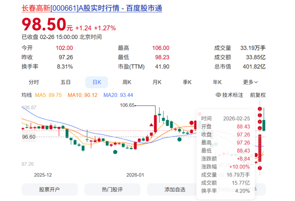Image resolution: width=295 pixels, height=201 pixels.
Task: Click the 已收盘 02-26 15:00:00 status line
Action: pos(62,37)
